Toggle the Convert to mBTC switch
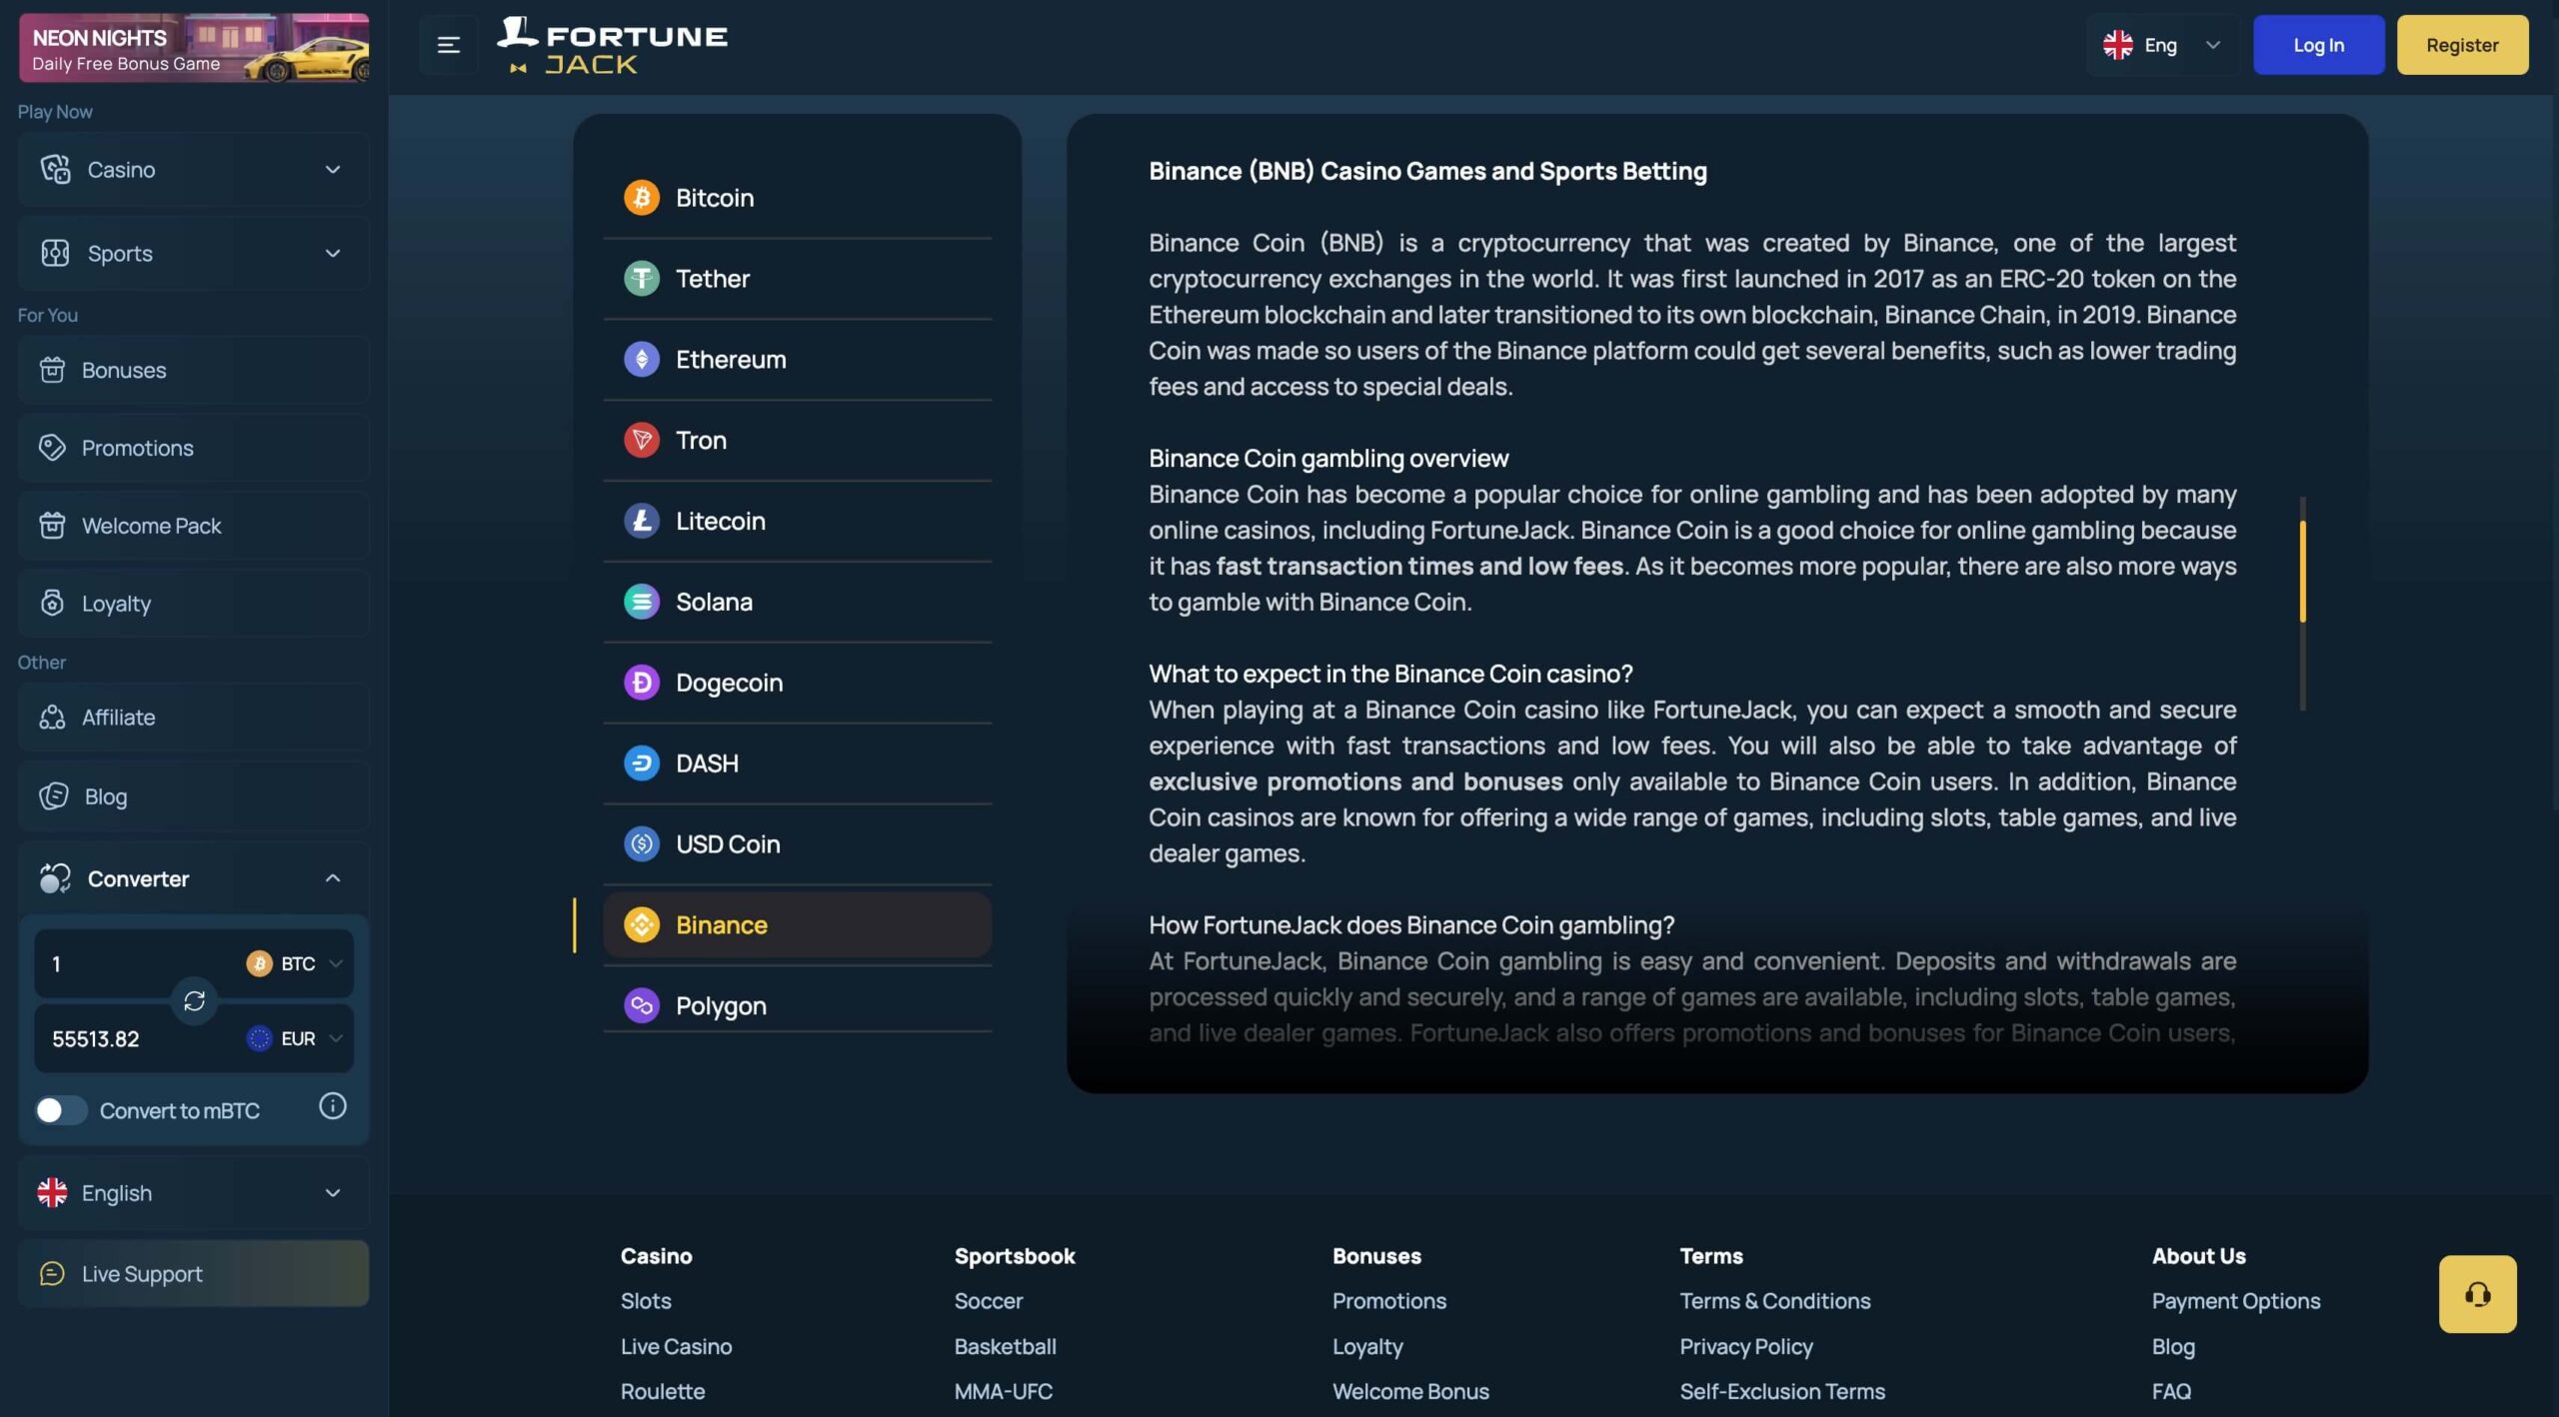Image resolution: width=2559 pixels, height=1417 pixels. click(60, 1111)
